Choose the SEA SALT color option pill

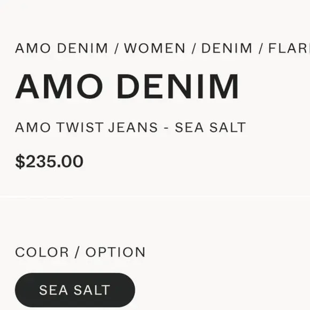[75, 290]
